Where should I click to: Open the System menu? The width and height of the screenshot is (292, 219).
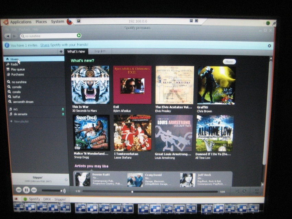pos(58,21)
